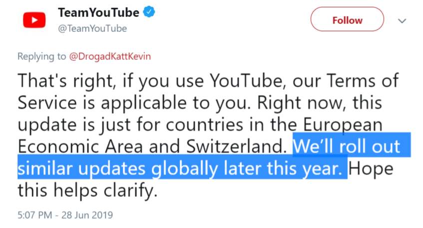Click the 5:07 PM time in timestamp
Image resolution: width=423 pixels, height=228 pixels.
pos(35,215)
